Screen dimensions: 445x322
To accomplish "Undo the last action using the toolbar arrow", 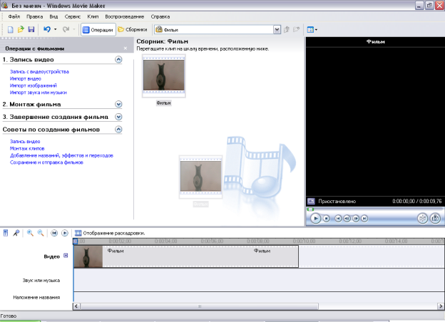I will click(x=47, y=29).
